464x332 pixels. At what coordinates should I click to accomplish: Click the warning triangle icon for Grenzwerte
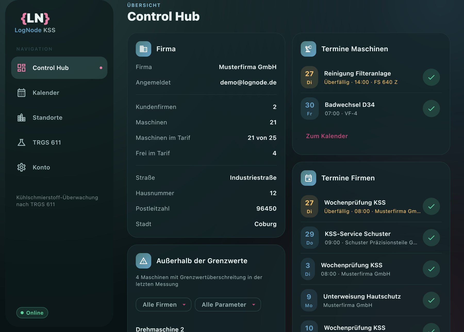(143, 261)
